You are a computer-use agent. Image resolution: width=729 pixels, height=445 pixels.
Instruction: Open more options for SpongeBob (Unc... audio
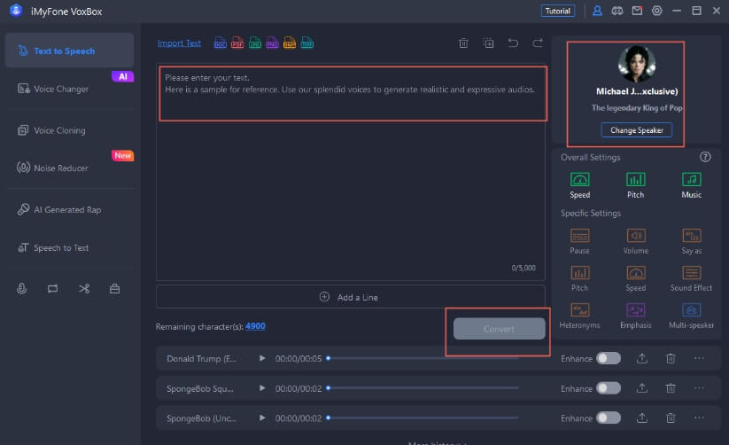[x=699, y=418]
